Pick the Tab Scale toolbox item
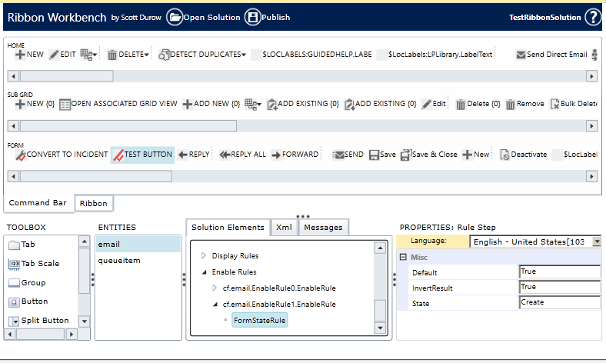606x363 pixels. 34,264
